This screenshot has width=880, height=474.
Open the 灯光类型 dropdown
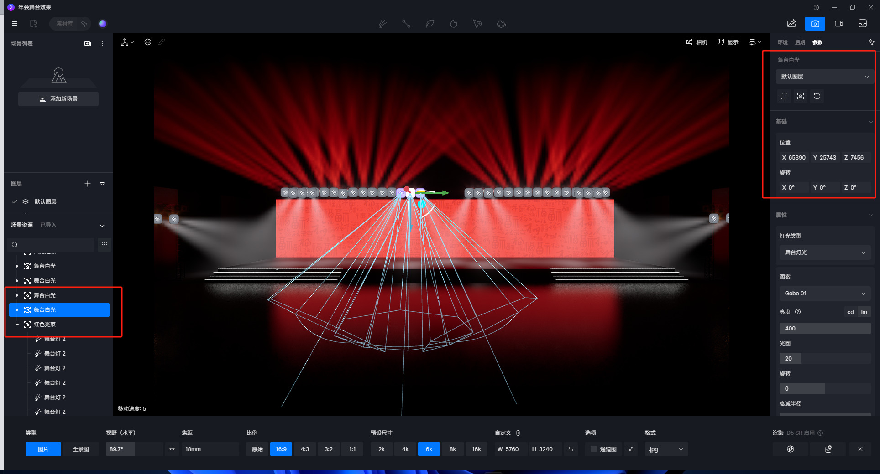tap(824, 252)
